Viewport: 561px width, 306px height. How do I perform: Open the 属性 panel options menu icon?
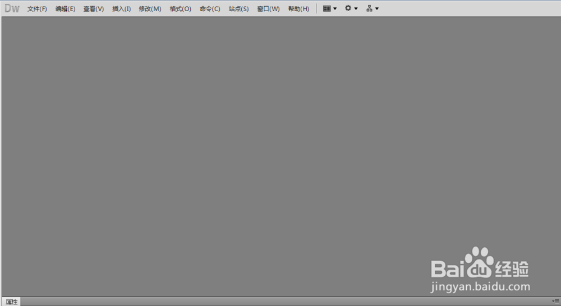pyautogui.click(x=555, y=302)
